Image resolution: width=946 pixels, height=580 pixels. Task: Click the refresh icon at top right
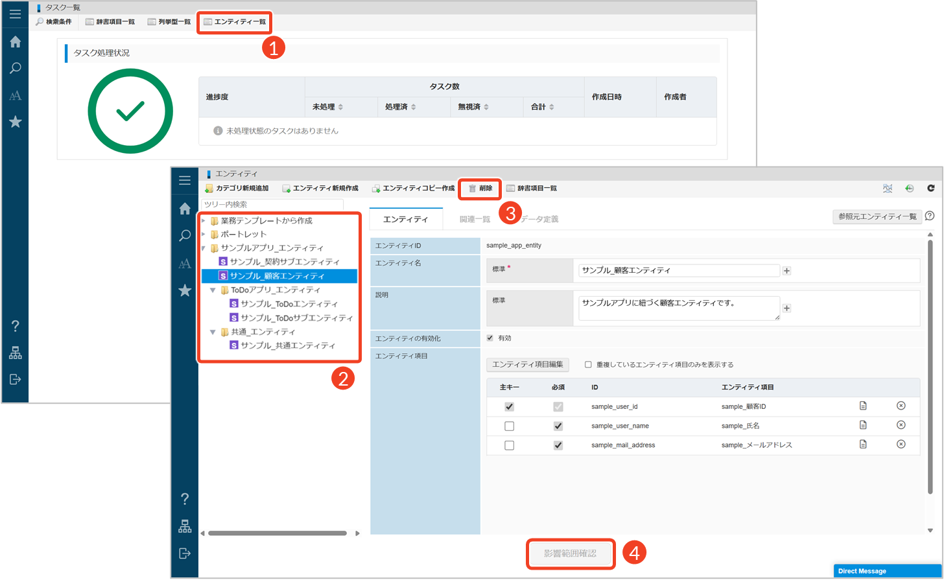(930, 189)
